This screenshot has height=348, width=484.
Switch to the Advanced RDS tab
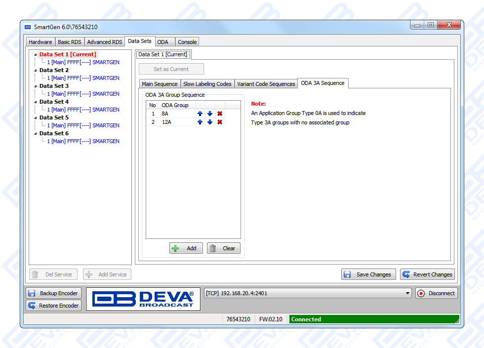tap(104, 42)
